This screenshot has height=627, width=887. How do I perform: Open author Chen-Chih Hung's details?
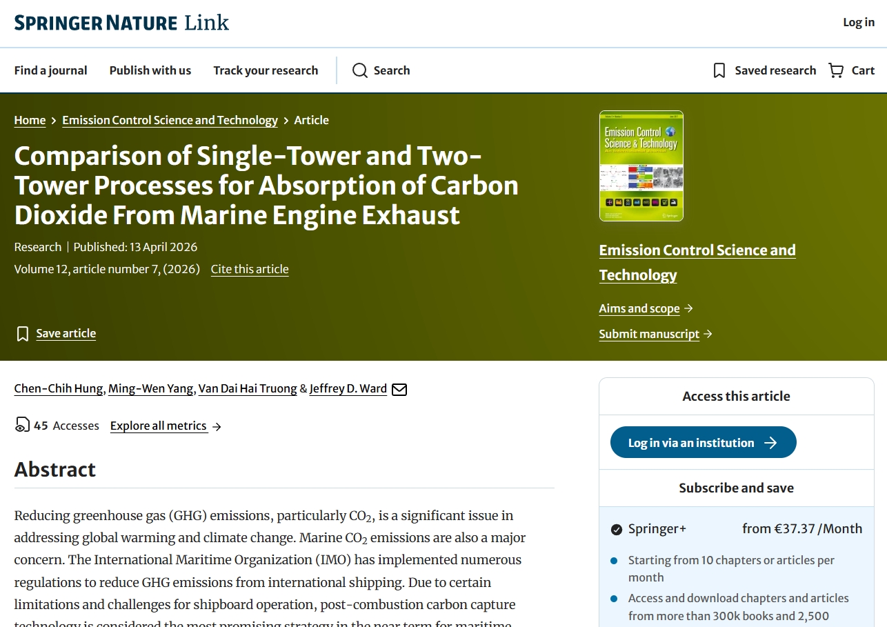pyautogui.click(x=58, y=388)
